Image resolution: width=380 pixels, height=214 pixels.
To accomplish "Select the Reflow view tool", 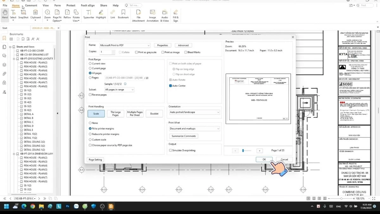I will pos(67,14).
